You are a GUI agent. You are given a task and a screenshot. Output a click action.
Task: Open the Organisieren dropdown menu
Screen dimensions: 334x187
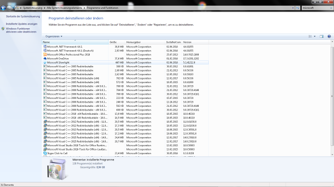(x=54, y=37)
